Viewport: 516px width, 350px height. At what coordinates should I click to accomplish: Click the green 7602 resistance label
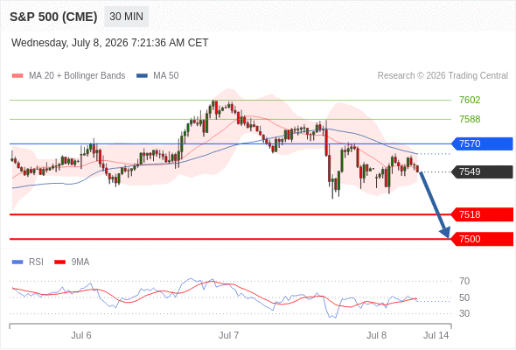click(x=470, y=100)
